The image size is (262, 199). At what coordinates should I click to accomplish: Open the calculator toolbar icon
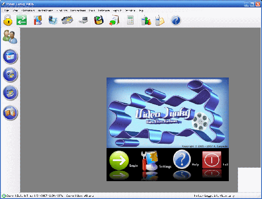coord(130,20)
